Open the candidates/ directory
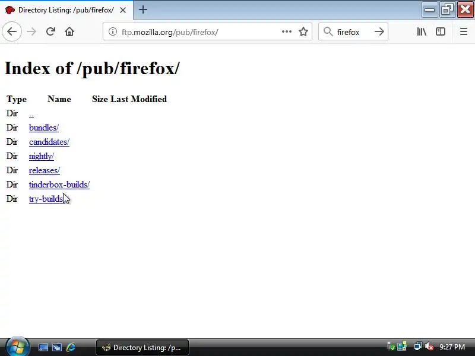Image resolution: width=475 pixels, height=356 pixels. point(49,142)
